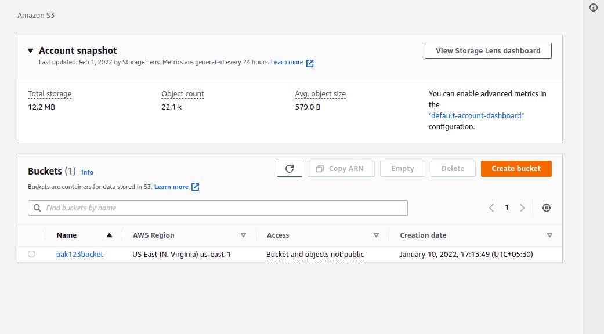Sort buckets by Access column arrow
The image size is (604, 334).
(376, 235)
